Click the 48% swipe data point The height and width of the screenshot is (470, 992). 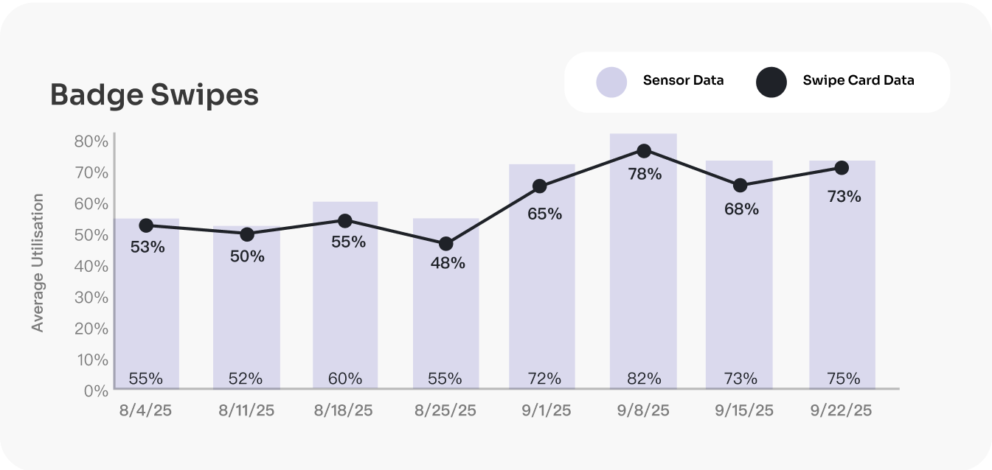coord(445,244)
